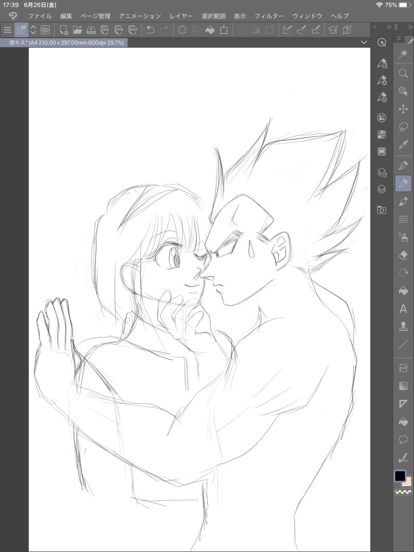Screen dimensions: 414x552
Task: Click the Open file folder icon
Action: click(78, 30)
